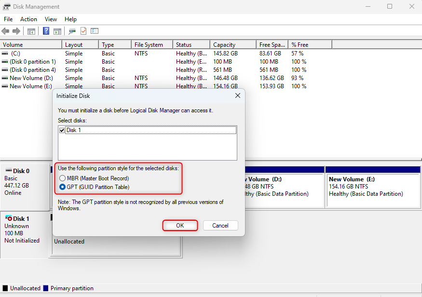Sort by the % Free column header
422x297 pixels.
point(310,45)
